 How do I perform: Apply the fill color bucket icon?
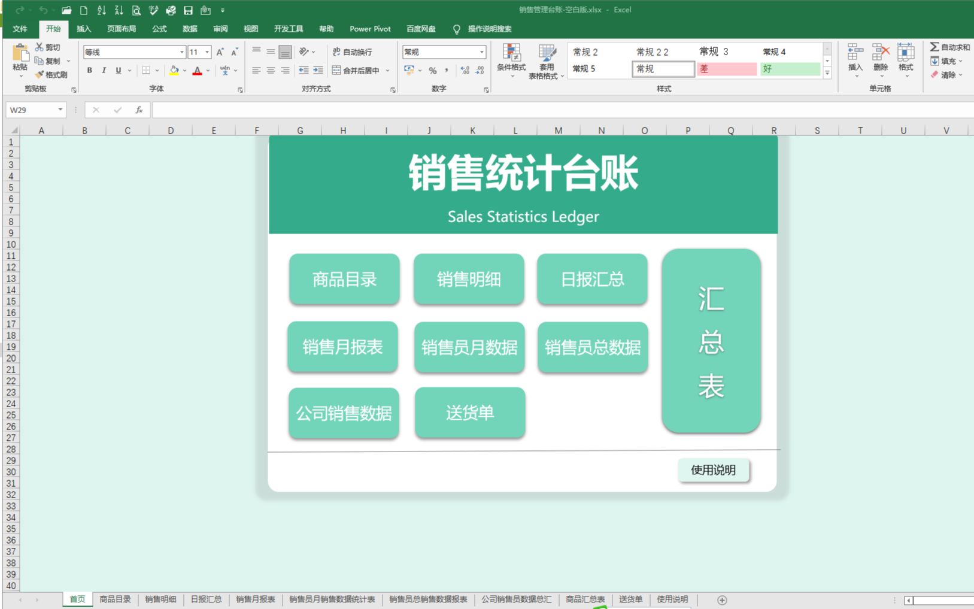tap(174, 70)
